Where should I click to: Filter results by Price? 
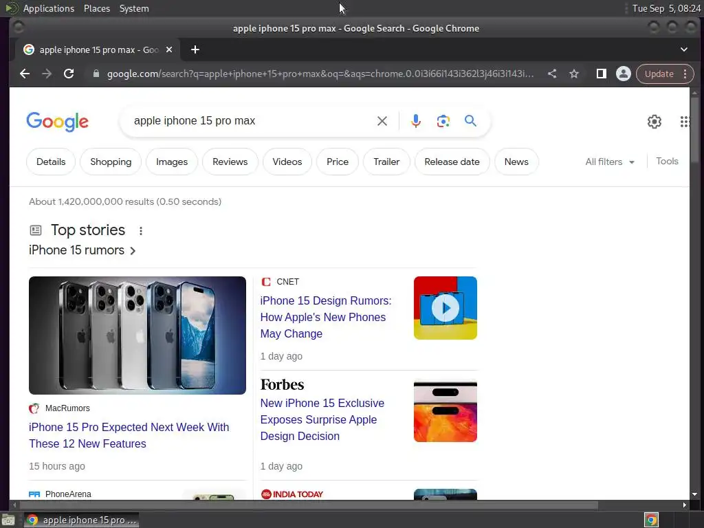click(337, 162)
